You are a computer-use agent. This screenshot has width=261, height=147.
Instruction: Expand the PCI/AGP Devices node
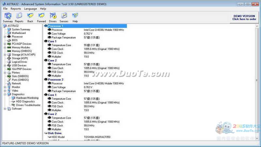[x=5, y=44]
